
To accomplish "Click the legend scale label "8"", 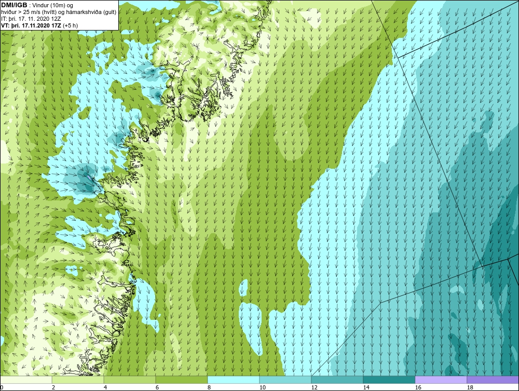I will click(x=209, y=387).
